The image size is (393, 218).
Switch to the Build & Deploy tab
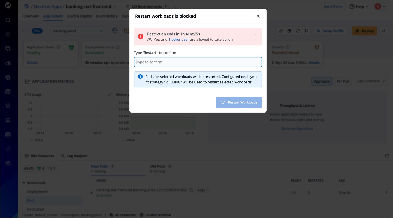click(79, 16)
